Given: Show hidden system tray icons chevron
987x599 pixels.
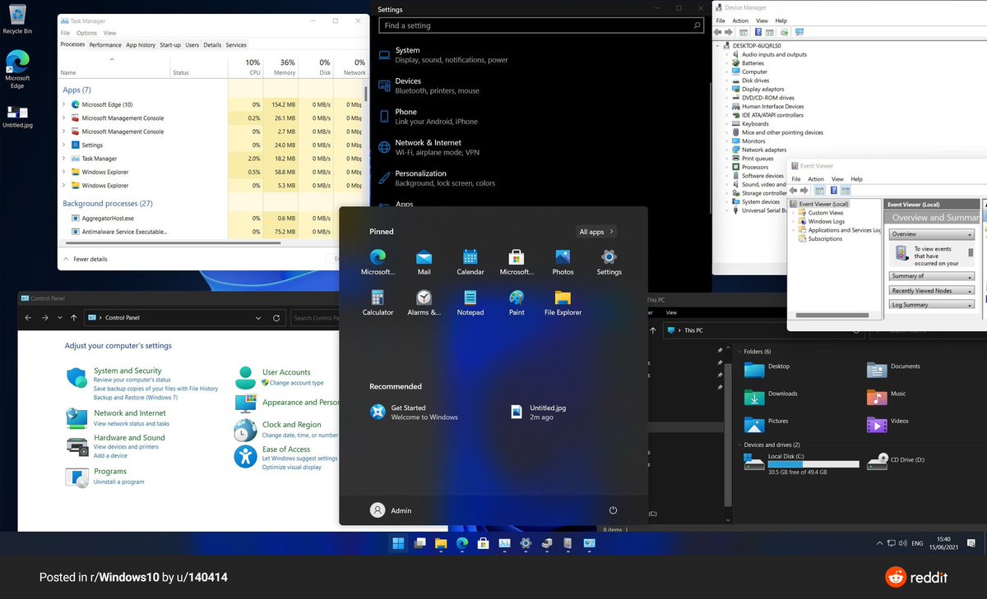Looking at the screenshot, I should [879, 543].
